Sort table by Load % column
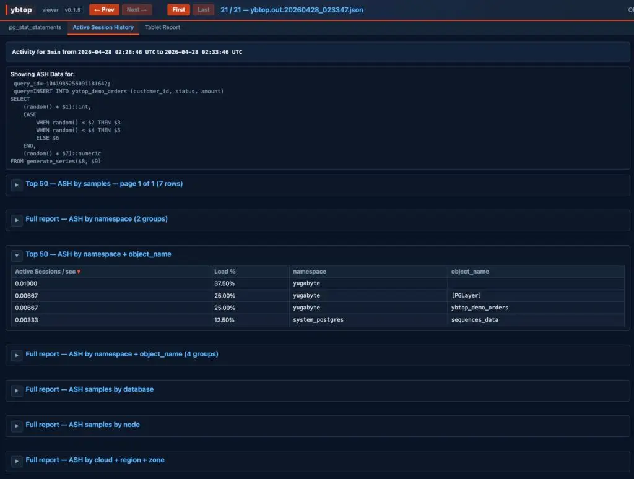The height and width of the screenshot is (479, 634). pos(225,272)
